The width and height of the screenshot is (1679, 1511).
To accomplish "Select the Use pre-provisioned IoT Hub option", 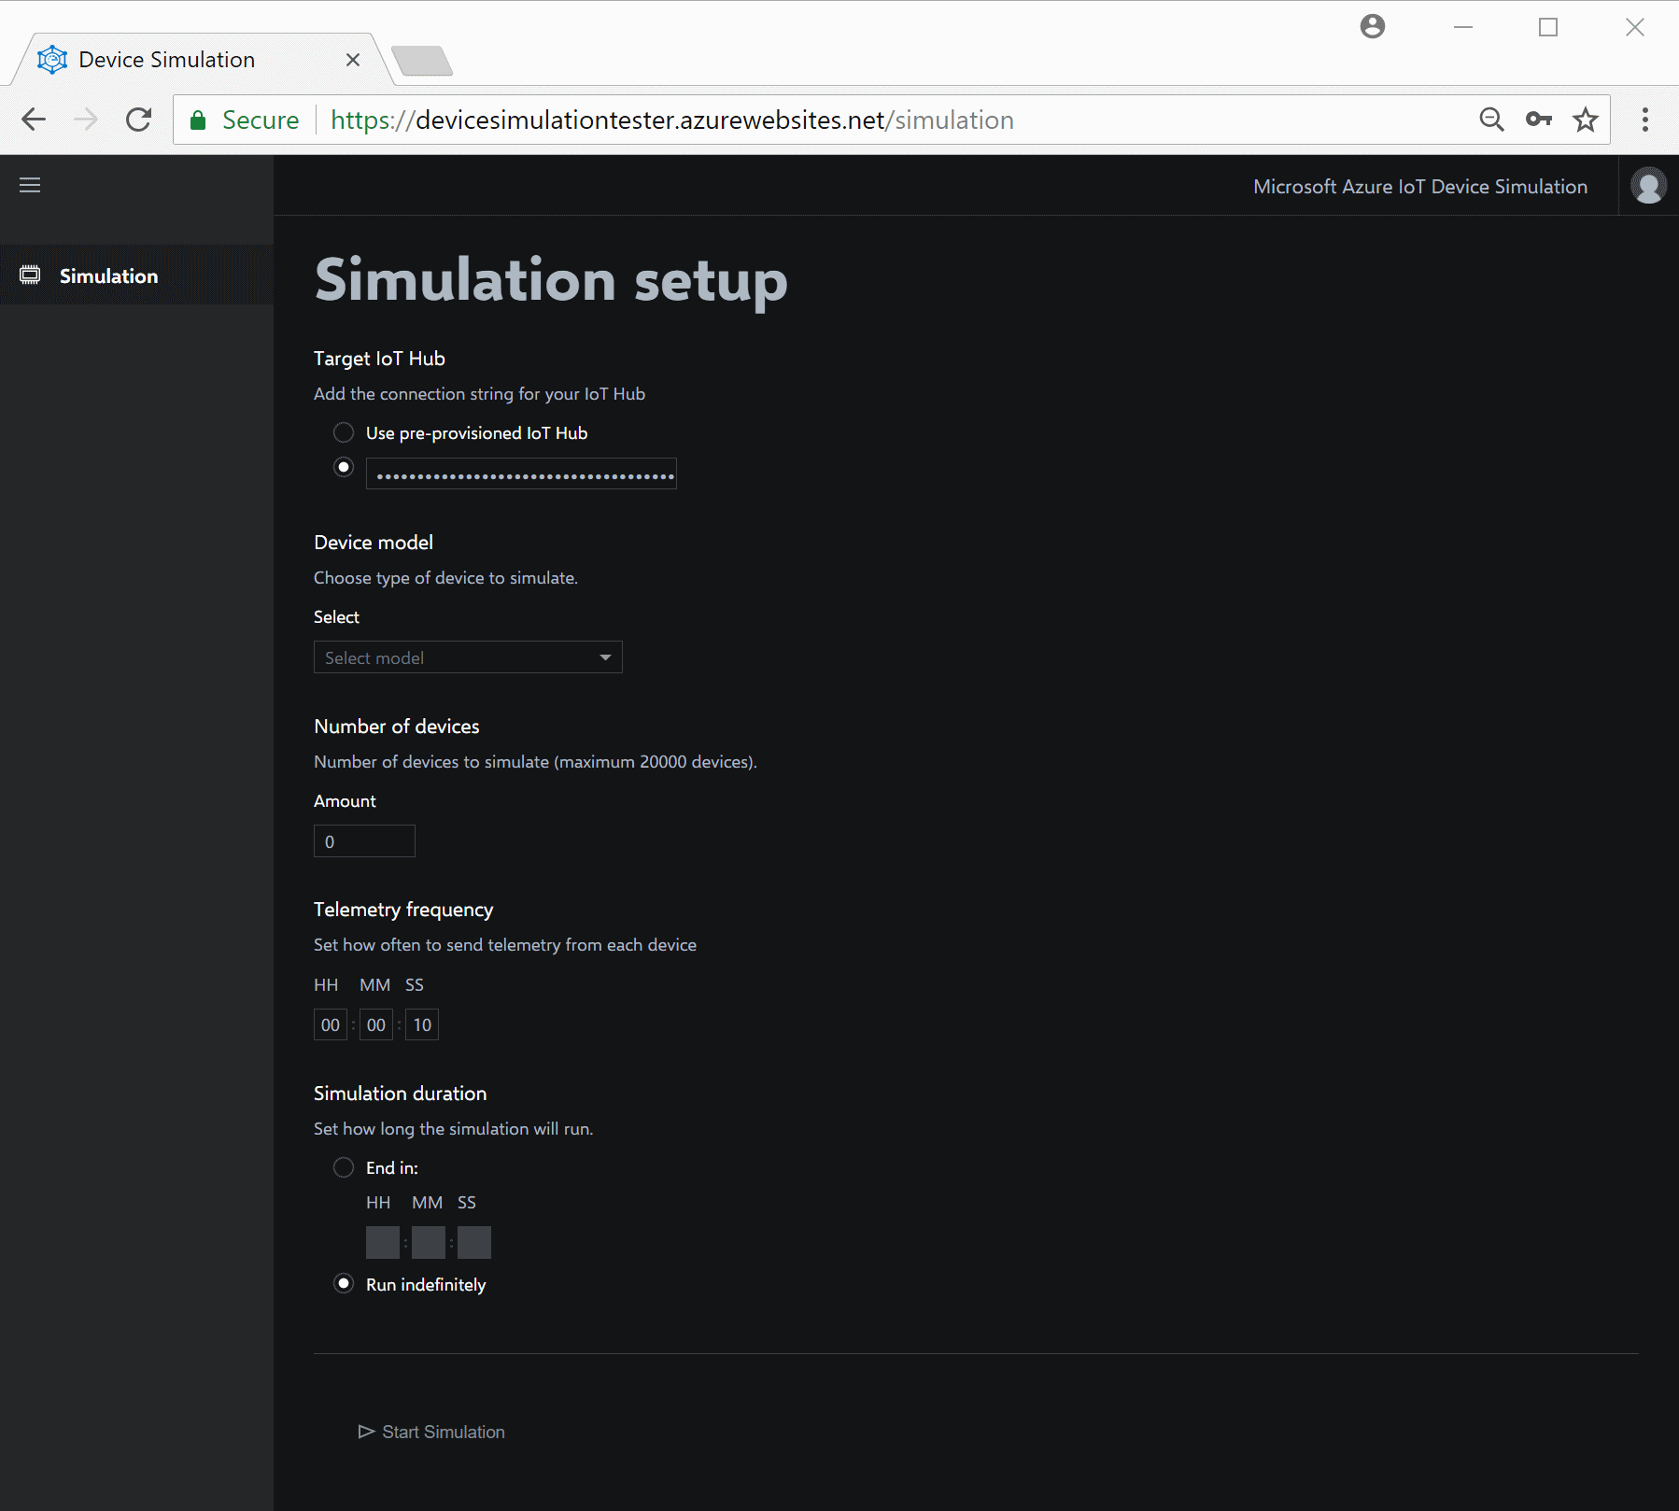I will click(343, 432).
